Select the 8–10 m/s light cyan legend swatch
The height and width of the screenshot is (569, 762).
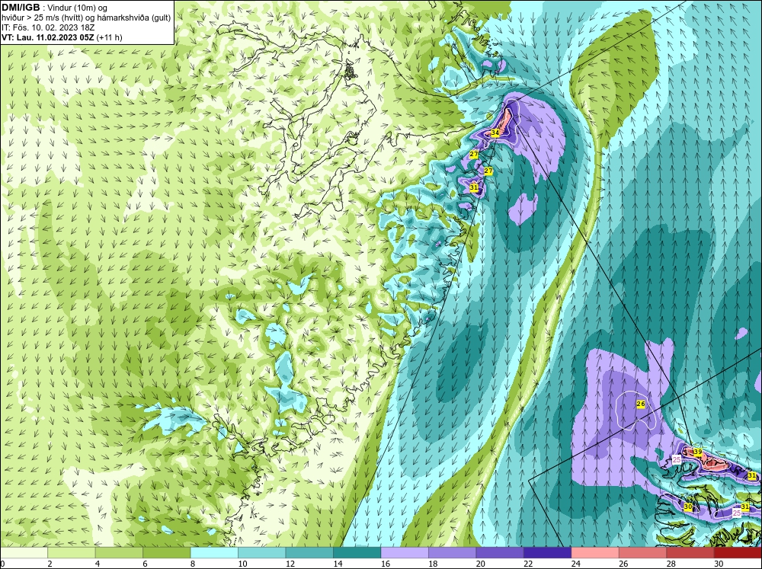[214, 553]
